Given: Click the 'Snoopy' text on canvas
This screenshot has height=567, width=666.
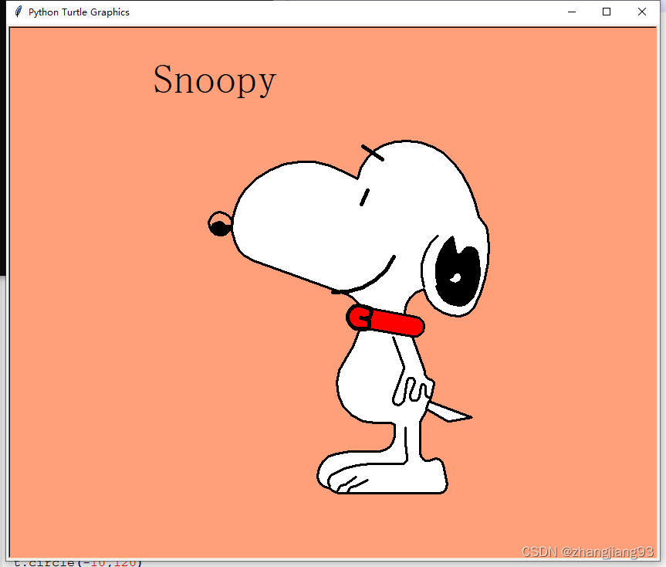Looking at the screenshot, I should [x=215, y=80].
